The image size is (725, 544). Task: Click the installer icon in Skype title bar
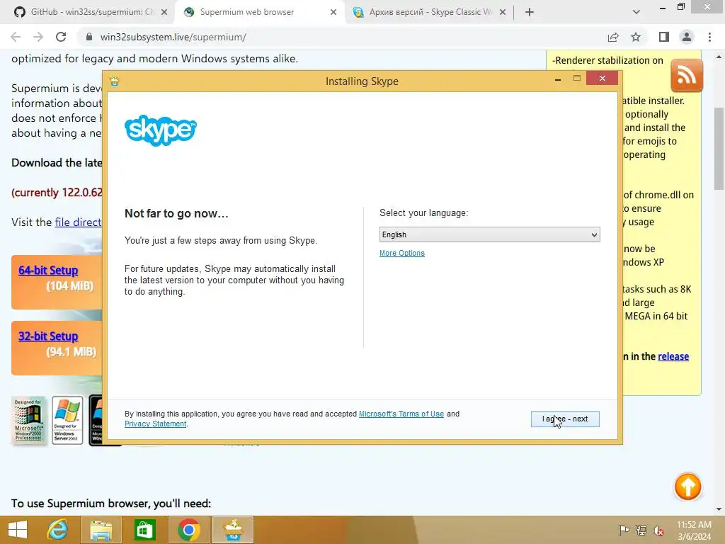coord(114,81)
